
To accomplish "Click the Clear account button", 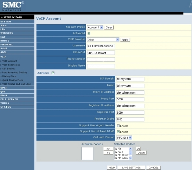I will [109, 27].
